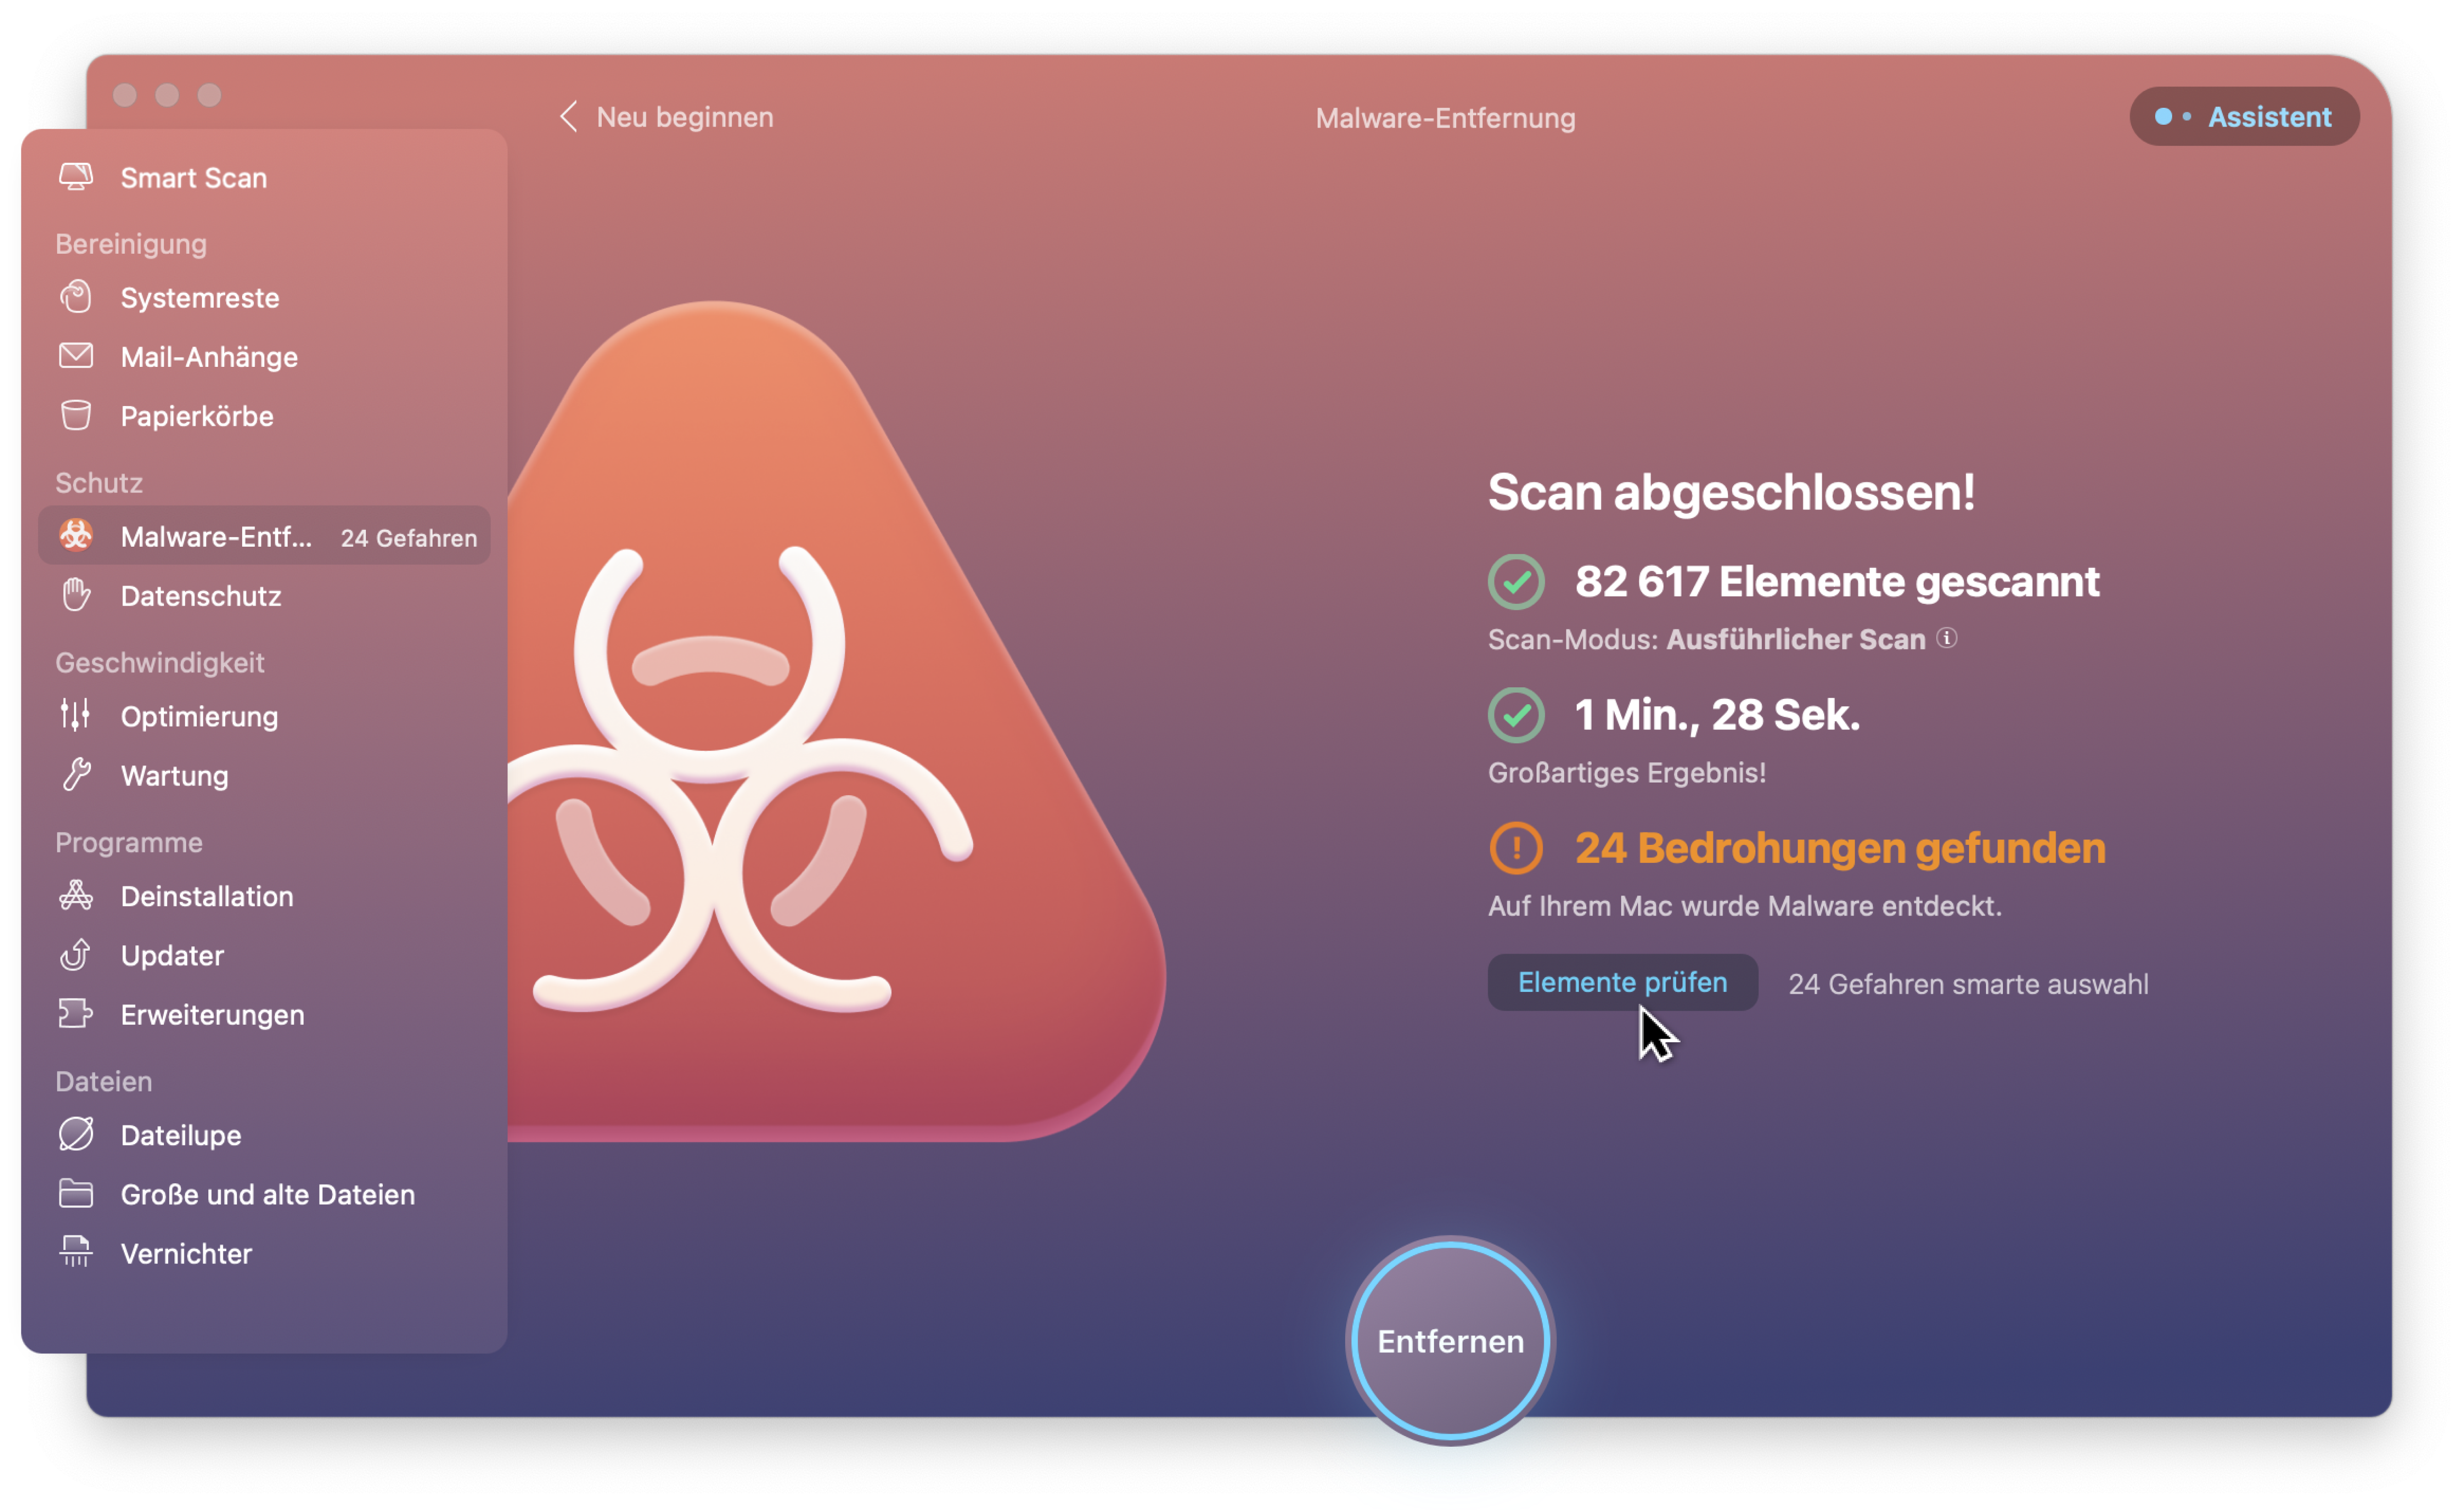Click the 82 617 Elemente gescannt text

point(1837,581)
